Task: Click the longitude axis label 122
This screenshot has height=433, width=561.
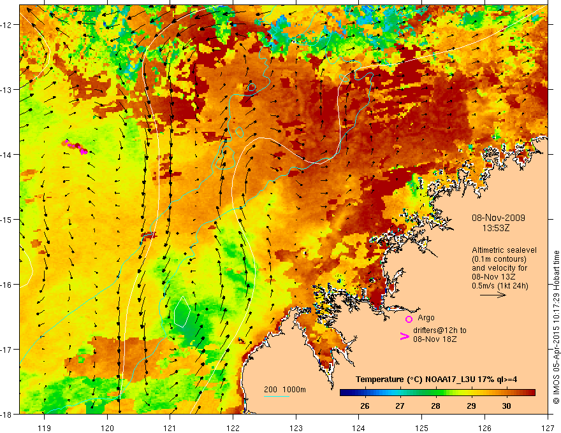Action: (233, 429)
